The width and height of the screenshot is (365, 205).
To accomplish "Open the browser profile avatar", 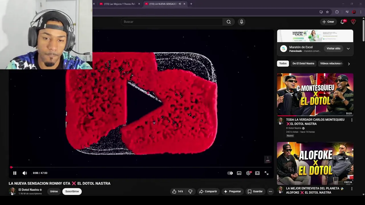I will pyautogui.click(x=354, y=12).
